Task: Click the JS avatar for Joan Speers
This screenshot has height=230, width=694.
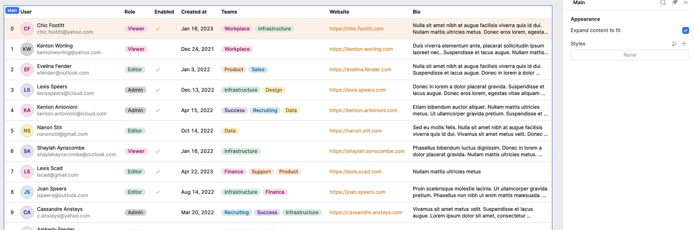Action: [x=27, y=192]
